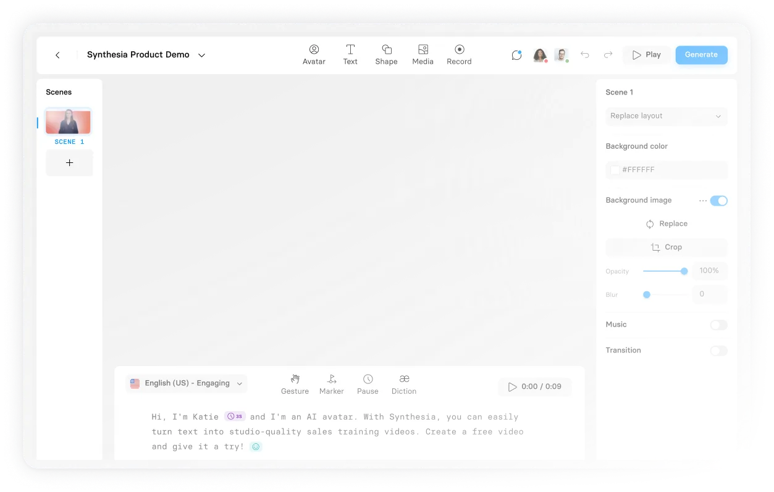This screenshot has height=492, width=774.
Task: Click the opacity 100% value field
Action: click(x=709, y=271)
